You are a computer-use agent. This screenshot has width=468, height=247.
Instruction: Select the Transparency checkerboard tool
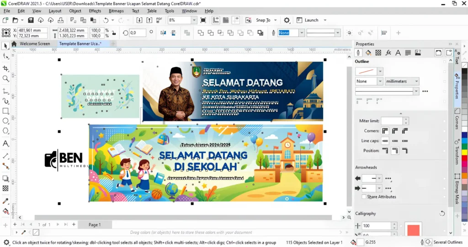pos(5,188)
